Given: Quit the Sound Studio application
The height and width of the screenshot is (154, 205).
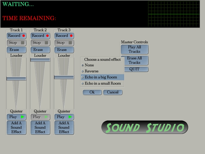Looking at the screenshot, I should point(134,69).
